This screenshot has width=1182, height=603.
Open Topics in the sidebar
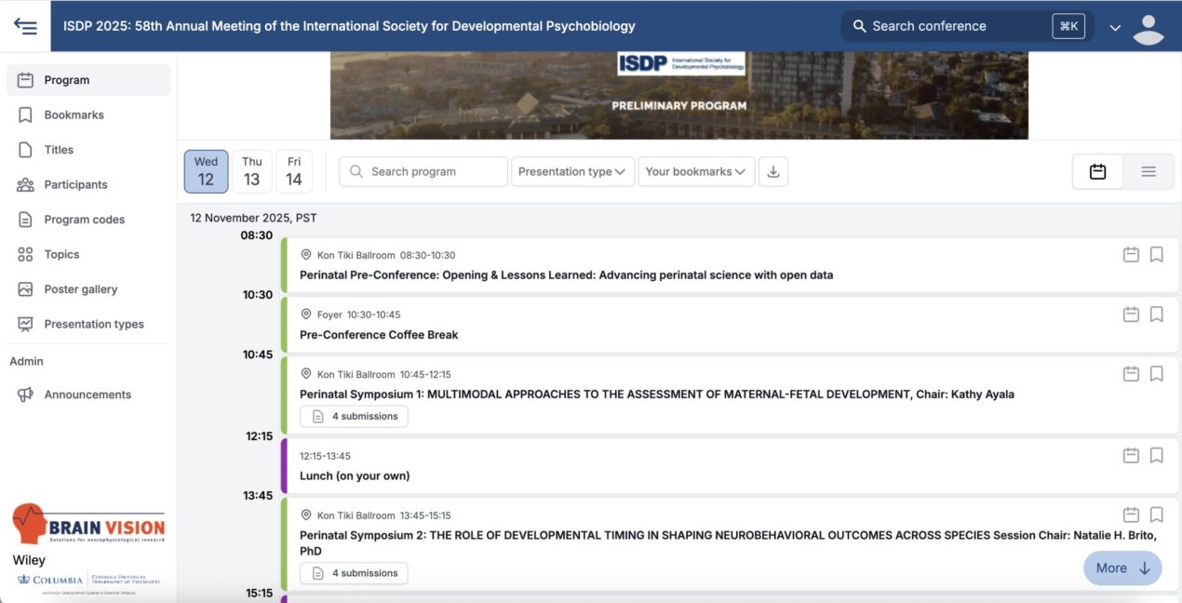(88, 254)
